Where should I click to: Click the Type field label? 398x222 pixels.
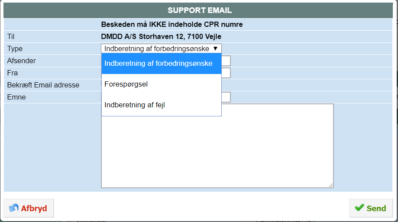pos(15,49)
